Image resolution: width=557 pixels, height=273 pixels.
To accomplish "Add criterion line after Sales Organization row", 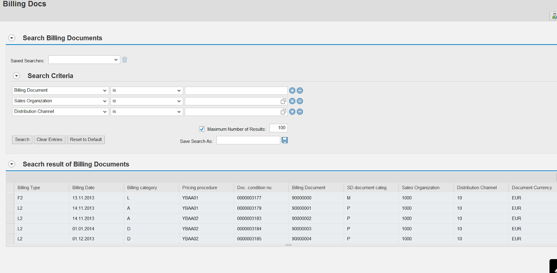I will click(x=292, y=101).
